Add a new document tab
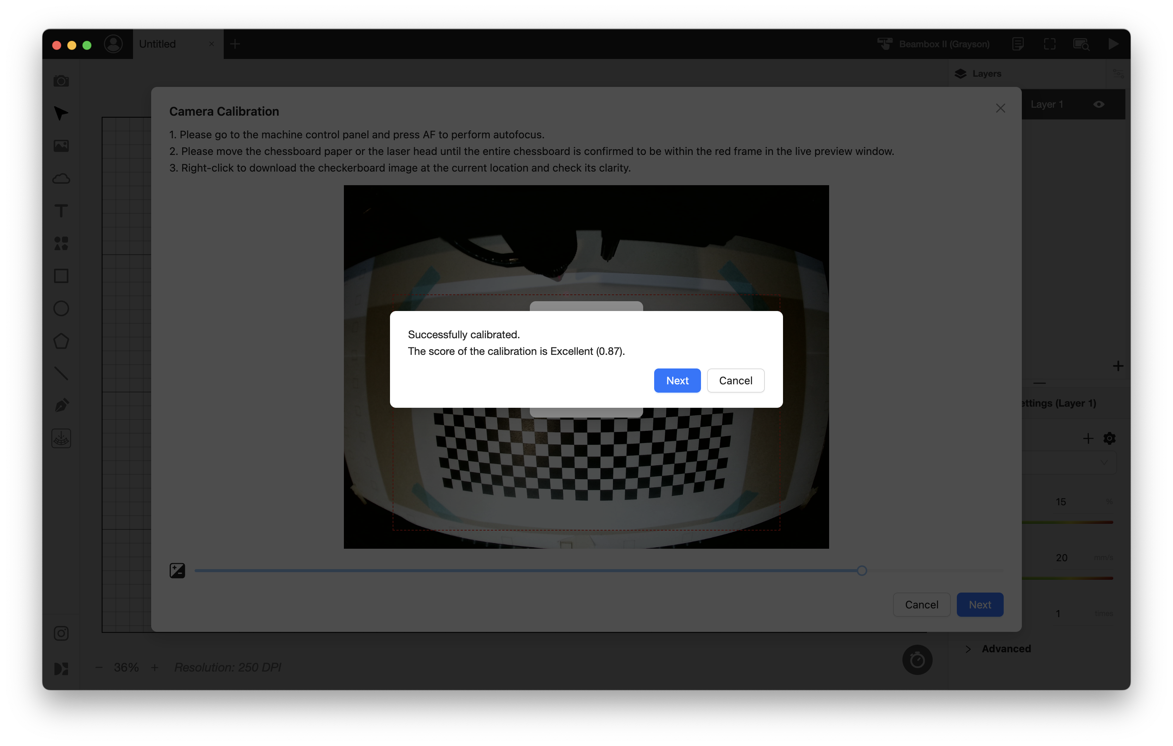The height and width of the screenshot is (746, 1173). pos(235,44)
